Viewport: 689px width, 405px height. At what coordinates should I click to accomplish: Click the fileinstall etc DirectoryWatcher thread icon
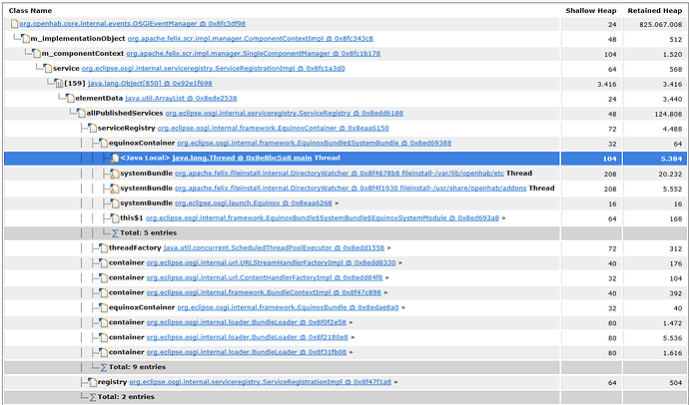click(x=115, y=174)
